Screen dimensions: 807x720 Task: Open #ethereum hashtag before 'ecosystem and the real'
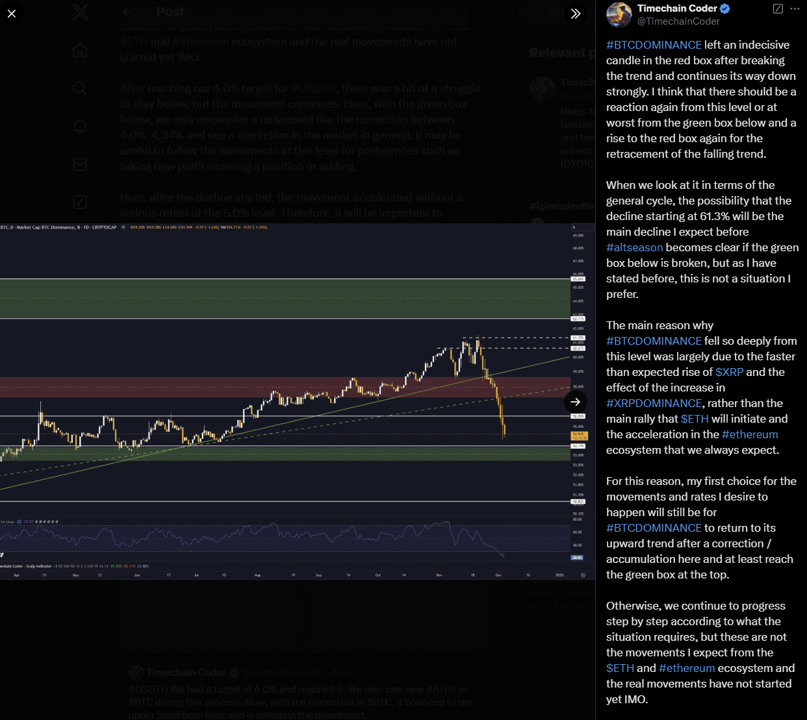[687, 668]
